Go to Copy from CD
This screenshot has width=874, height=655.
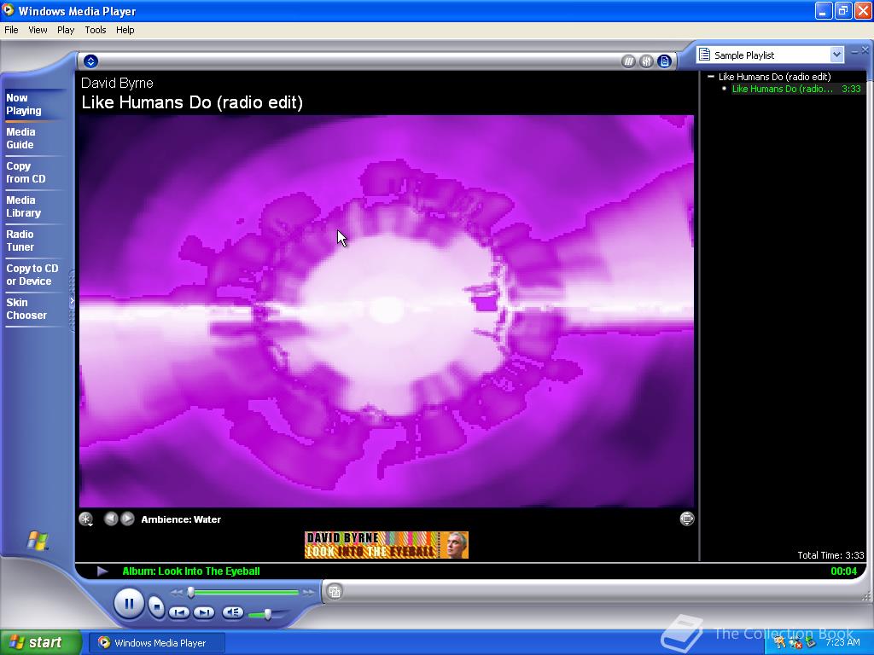coord(26,172)
